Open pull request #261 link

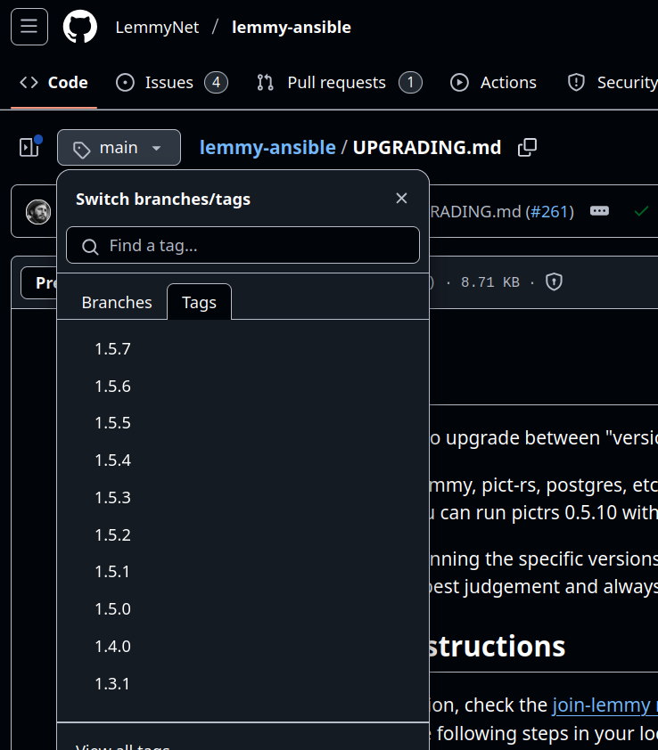click(549, 211)
